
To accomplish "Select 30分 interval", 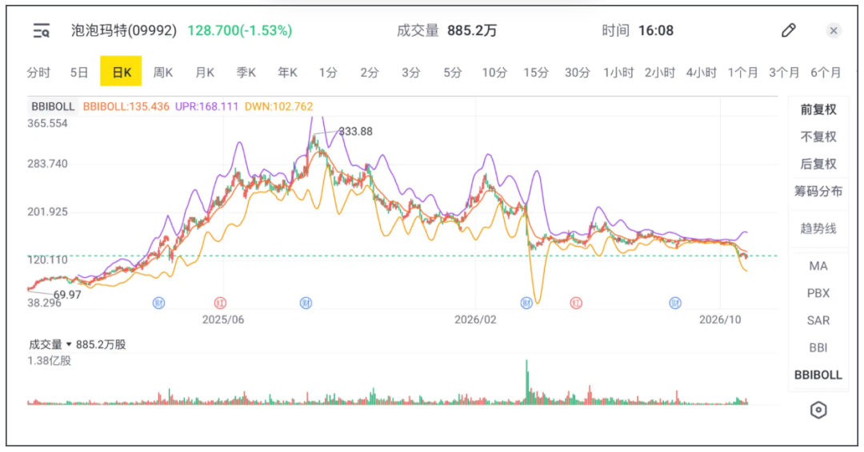I will [577, 72].
